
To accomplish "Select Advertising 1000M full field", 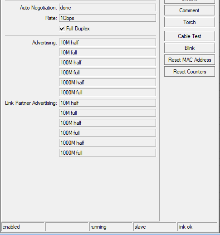I will coord(108,93).
